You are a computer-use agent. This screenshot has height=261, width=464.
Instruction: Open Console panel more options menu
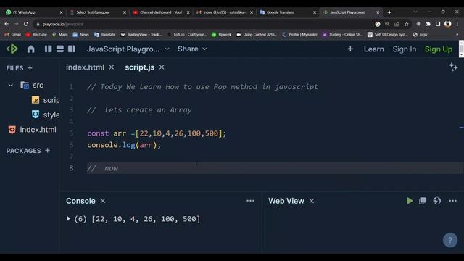250,201
